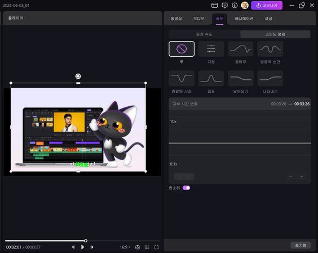Click the minus button under speed graph
Image resolution: width=318 pixels, height=253 pixels.
click(x=290, y=177)
